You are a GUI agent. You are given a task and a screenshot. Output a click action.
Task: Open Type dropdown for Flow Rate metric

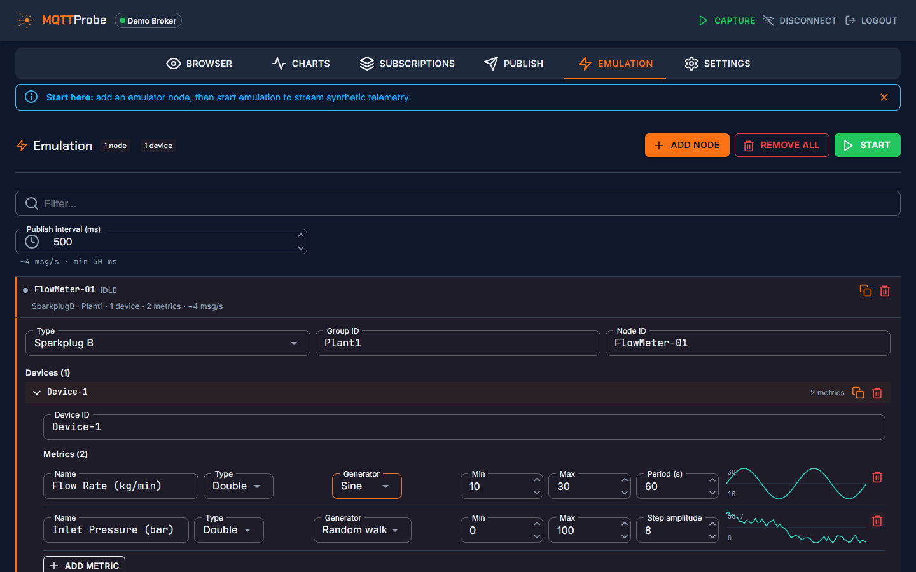(239, 486)
